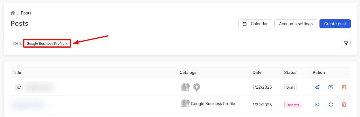Restore the deleted post with refresh icon

coord(331,105)
